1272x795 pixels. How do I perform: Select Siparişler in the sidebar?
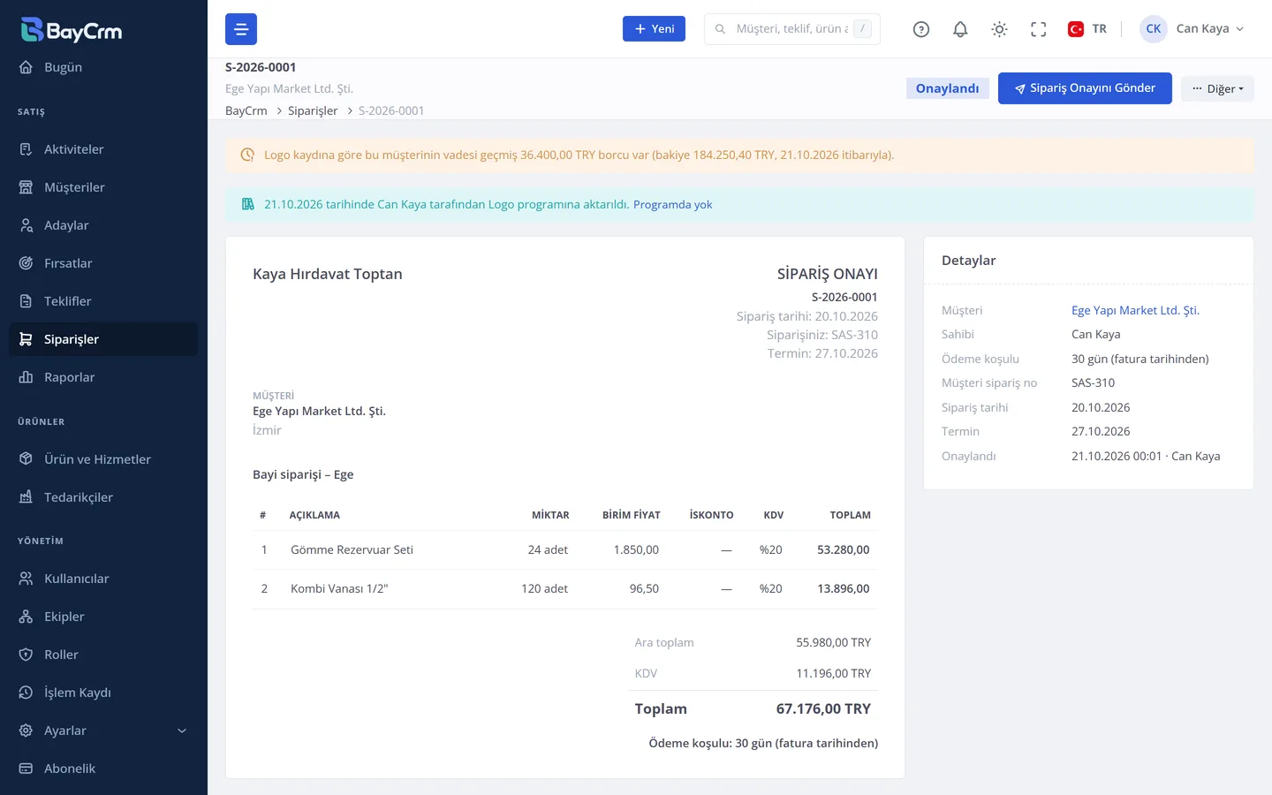tap(103, 339)
